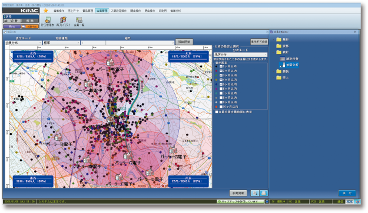
Task: Select the 統計 folder icon
Action: (279, 52)
